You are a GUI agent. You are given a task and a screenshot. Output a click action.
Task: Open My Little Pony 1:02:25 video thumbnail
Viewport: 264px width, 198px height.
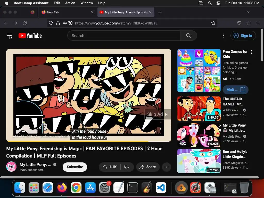[x=199, y=135]
